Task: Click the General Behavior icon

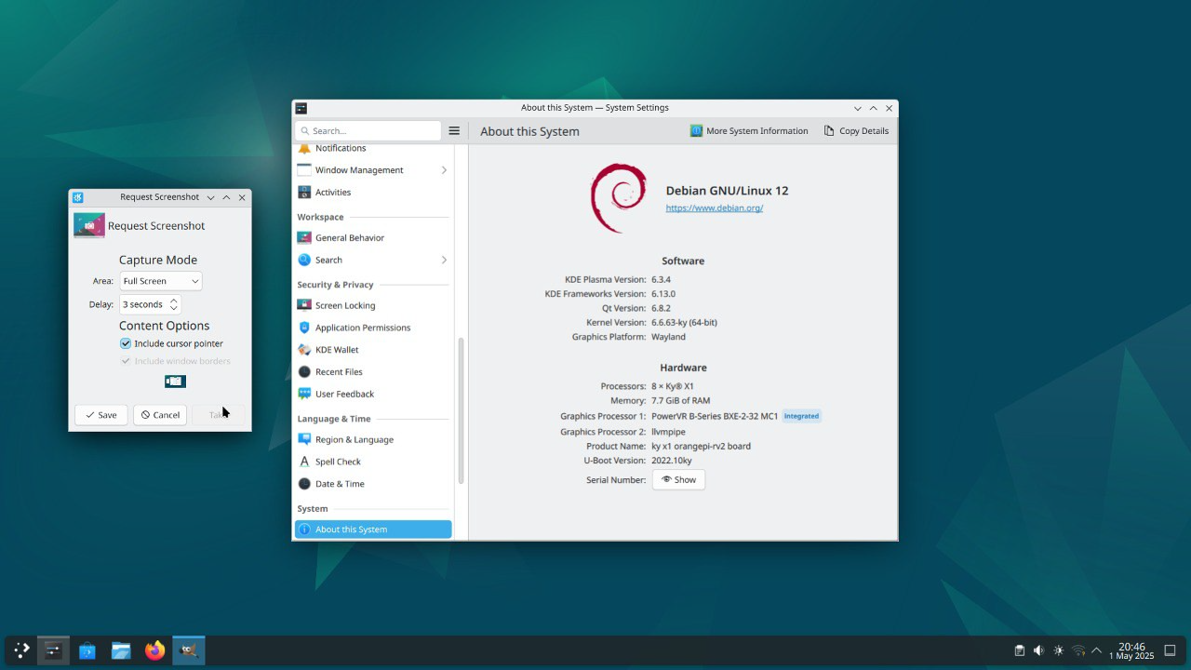Action: click(304, 238)
